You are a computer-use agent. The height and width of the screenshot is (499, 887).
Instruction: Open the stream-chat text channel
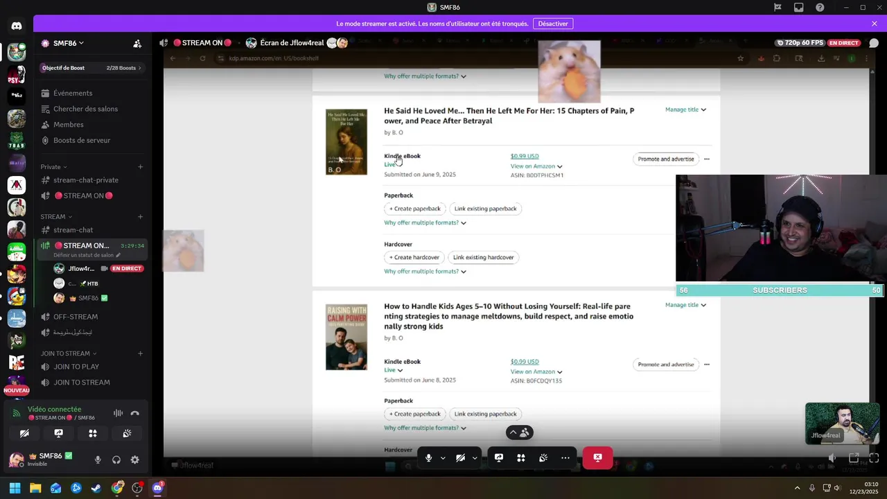tap(91, 230)
